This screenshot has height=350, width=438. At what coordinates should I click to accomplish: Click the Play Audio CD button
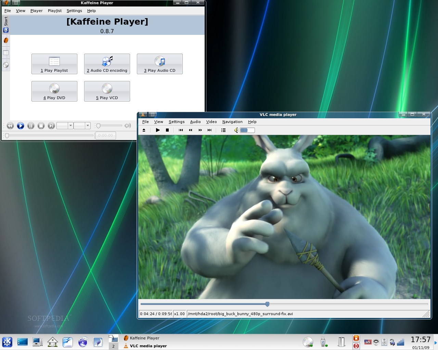click(160, 64)
